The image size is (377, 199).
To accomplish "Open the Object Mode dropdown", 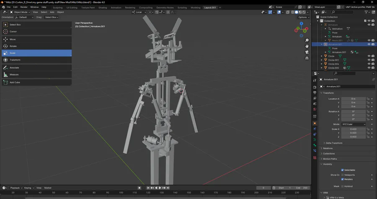I will pyautogui.click(x=20, y=12).
